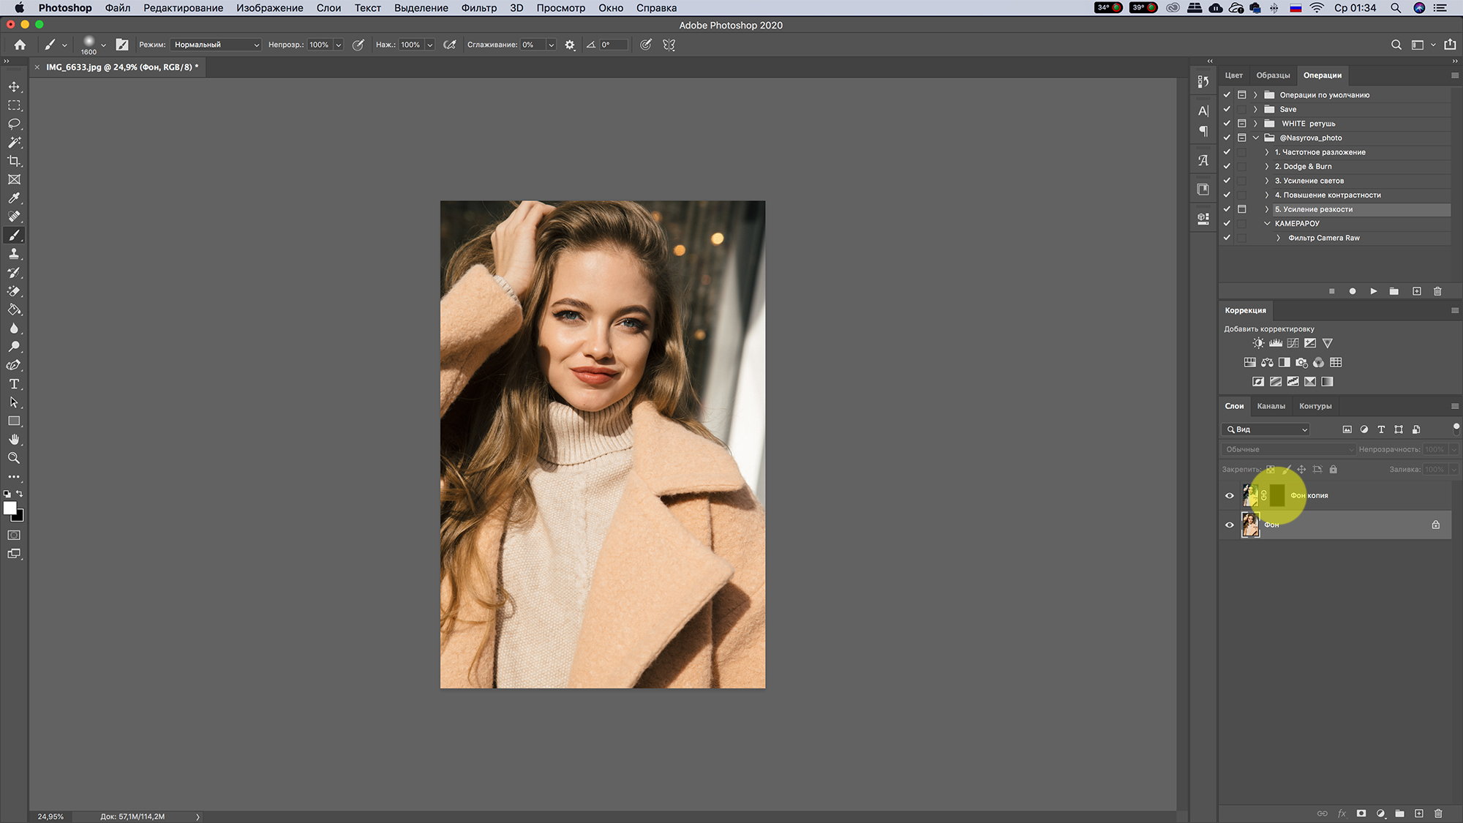1463x823 pixels.
Task: Select the Move tool
Action: pyautogui.click(x=15, y=86)
